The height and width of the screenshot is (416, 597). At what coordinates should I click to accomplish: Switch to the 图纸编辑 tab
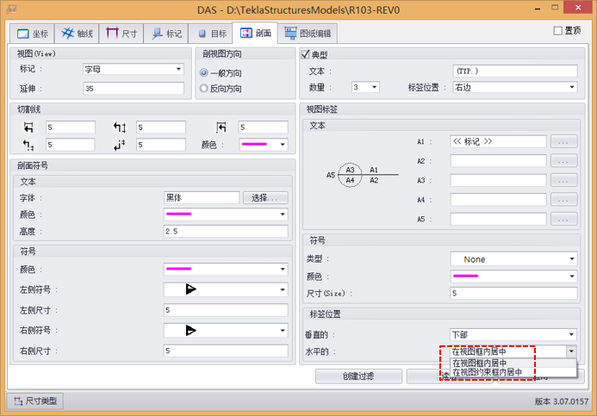(x=308, y=34)
